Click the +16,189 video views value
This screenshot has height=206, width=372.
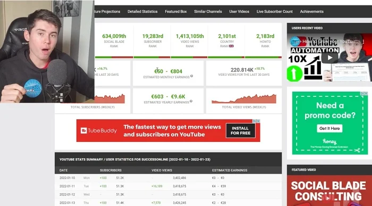[x=157, y=186]
